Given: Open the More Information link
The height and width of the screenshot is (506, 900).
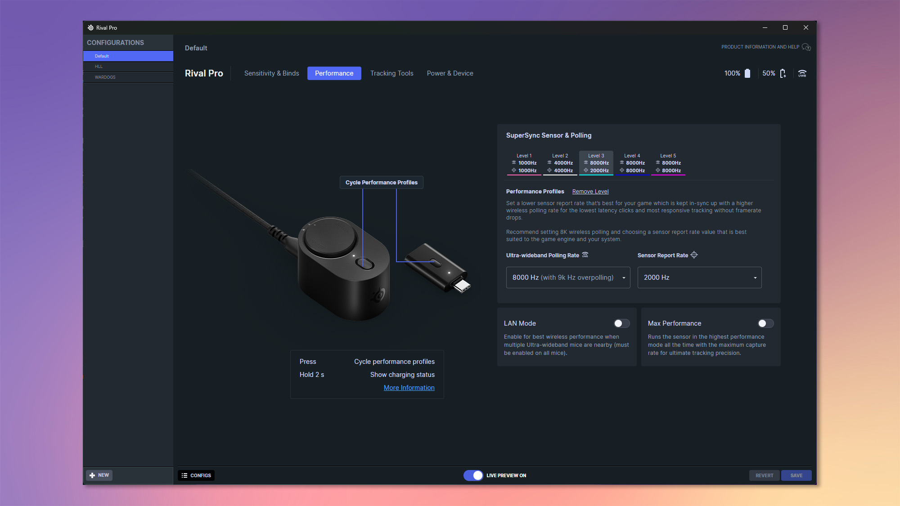Looking at the screenshot, I should coord(409,388).
